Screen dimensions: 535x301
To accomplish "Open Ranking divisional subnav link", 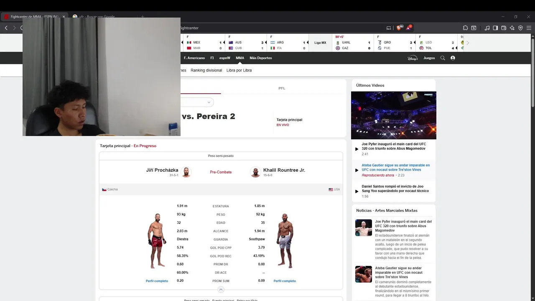I will pyautogui.click(x=206, y=70).
